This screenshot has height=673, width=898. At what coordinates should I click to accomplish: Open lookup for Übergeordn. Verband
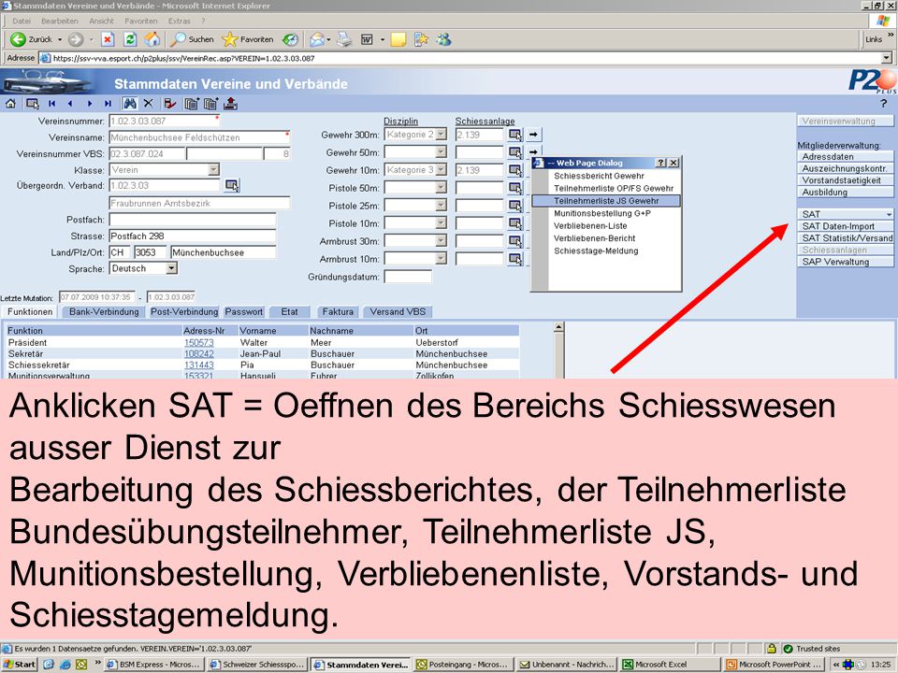[232, 185]
